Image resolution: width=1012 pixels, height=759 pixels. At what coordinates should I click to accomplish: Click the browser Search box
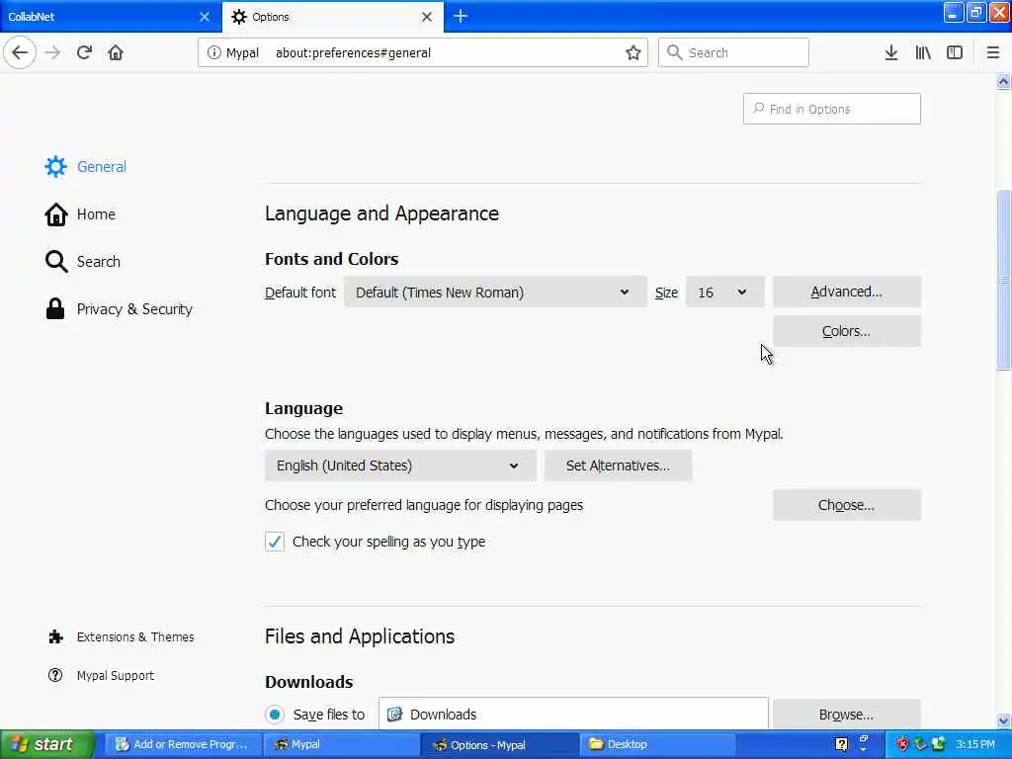pos(733,52)
